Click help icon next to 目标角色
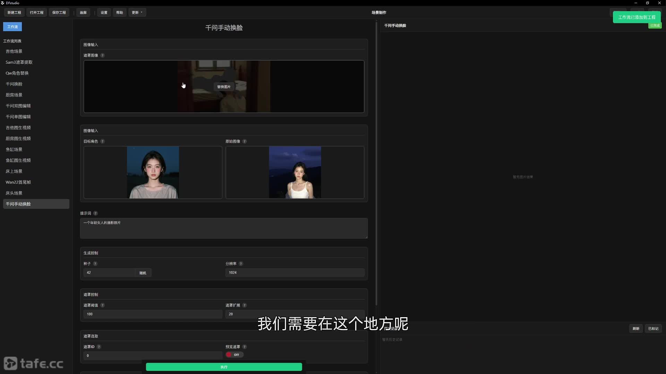 (x=102, y=141)
